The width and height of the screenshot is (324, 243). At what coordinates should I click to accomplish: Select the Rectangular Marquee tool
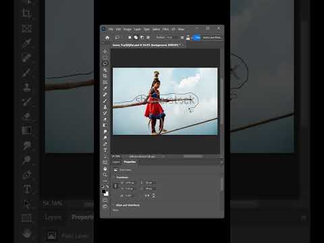click(105, 57)
